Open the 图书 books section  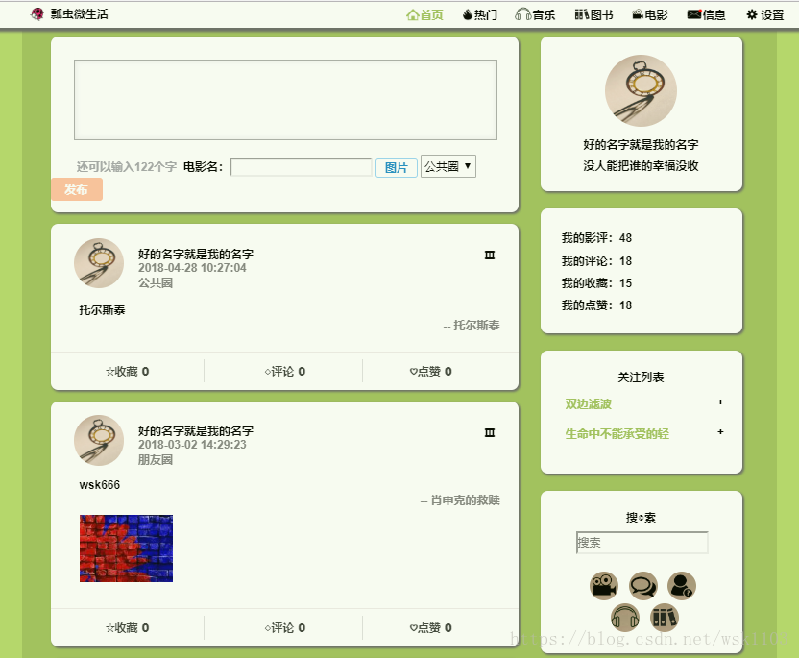coord(593,14)
